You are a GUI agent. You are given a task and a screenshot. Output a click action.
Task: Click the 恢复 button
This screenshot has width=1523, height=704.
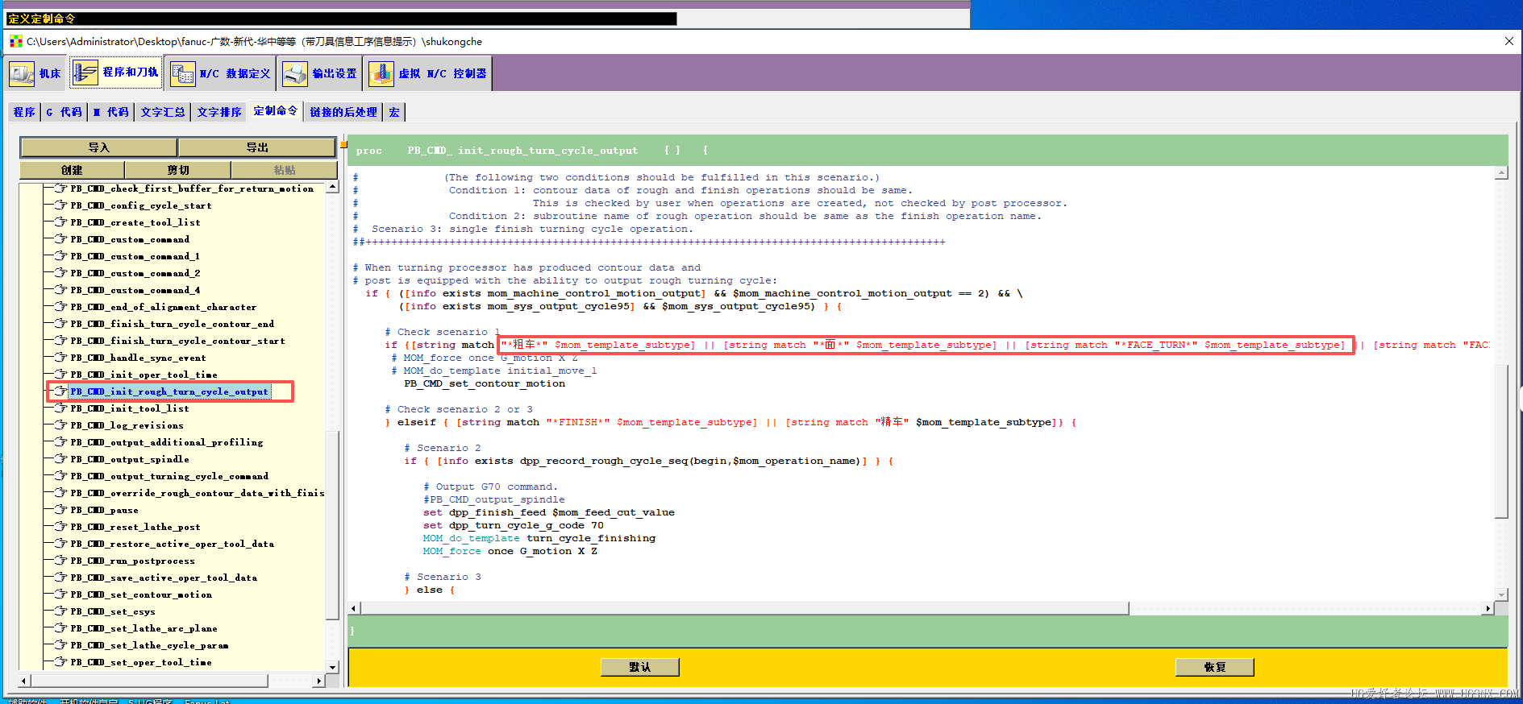point(1215,667)
